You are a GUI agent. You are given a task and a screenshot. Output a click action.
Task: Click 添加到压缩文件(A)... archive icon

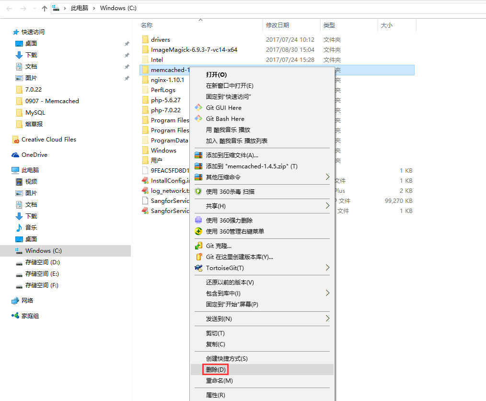[198, 155]
